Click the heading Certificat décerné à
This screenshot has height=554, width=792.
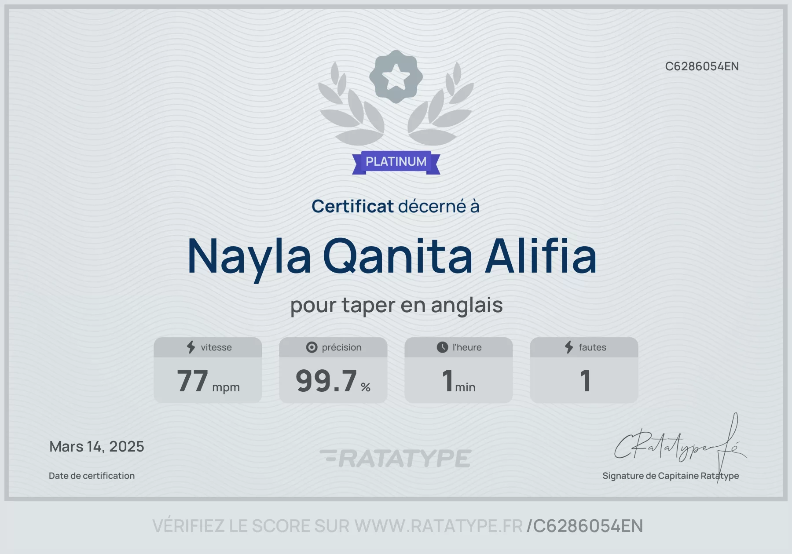point(396,206)
